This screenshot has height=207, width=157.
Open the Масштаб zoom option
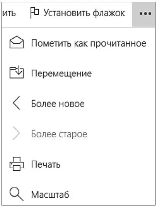tap(50, 195)
